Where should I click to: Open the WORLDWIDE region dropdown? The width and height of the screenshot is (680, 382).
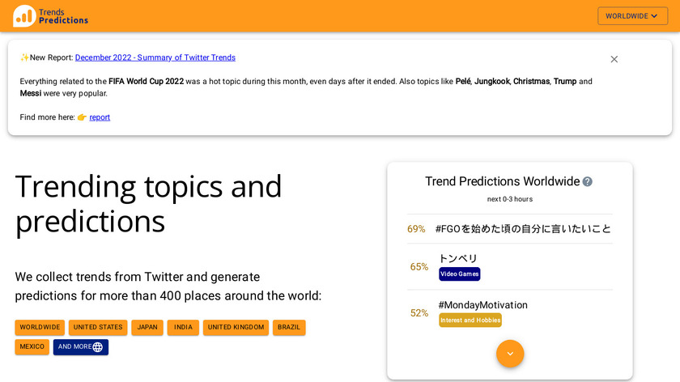[632, 16]
